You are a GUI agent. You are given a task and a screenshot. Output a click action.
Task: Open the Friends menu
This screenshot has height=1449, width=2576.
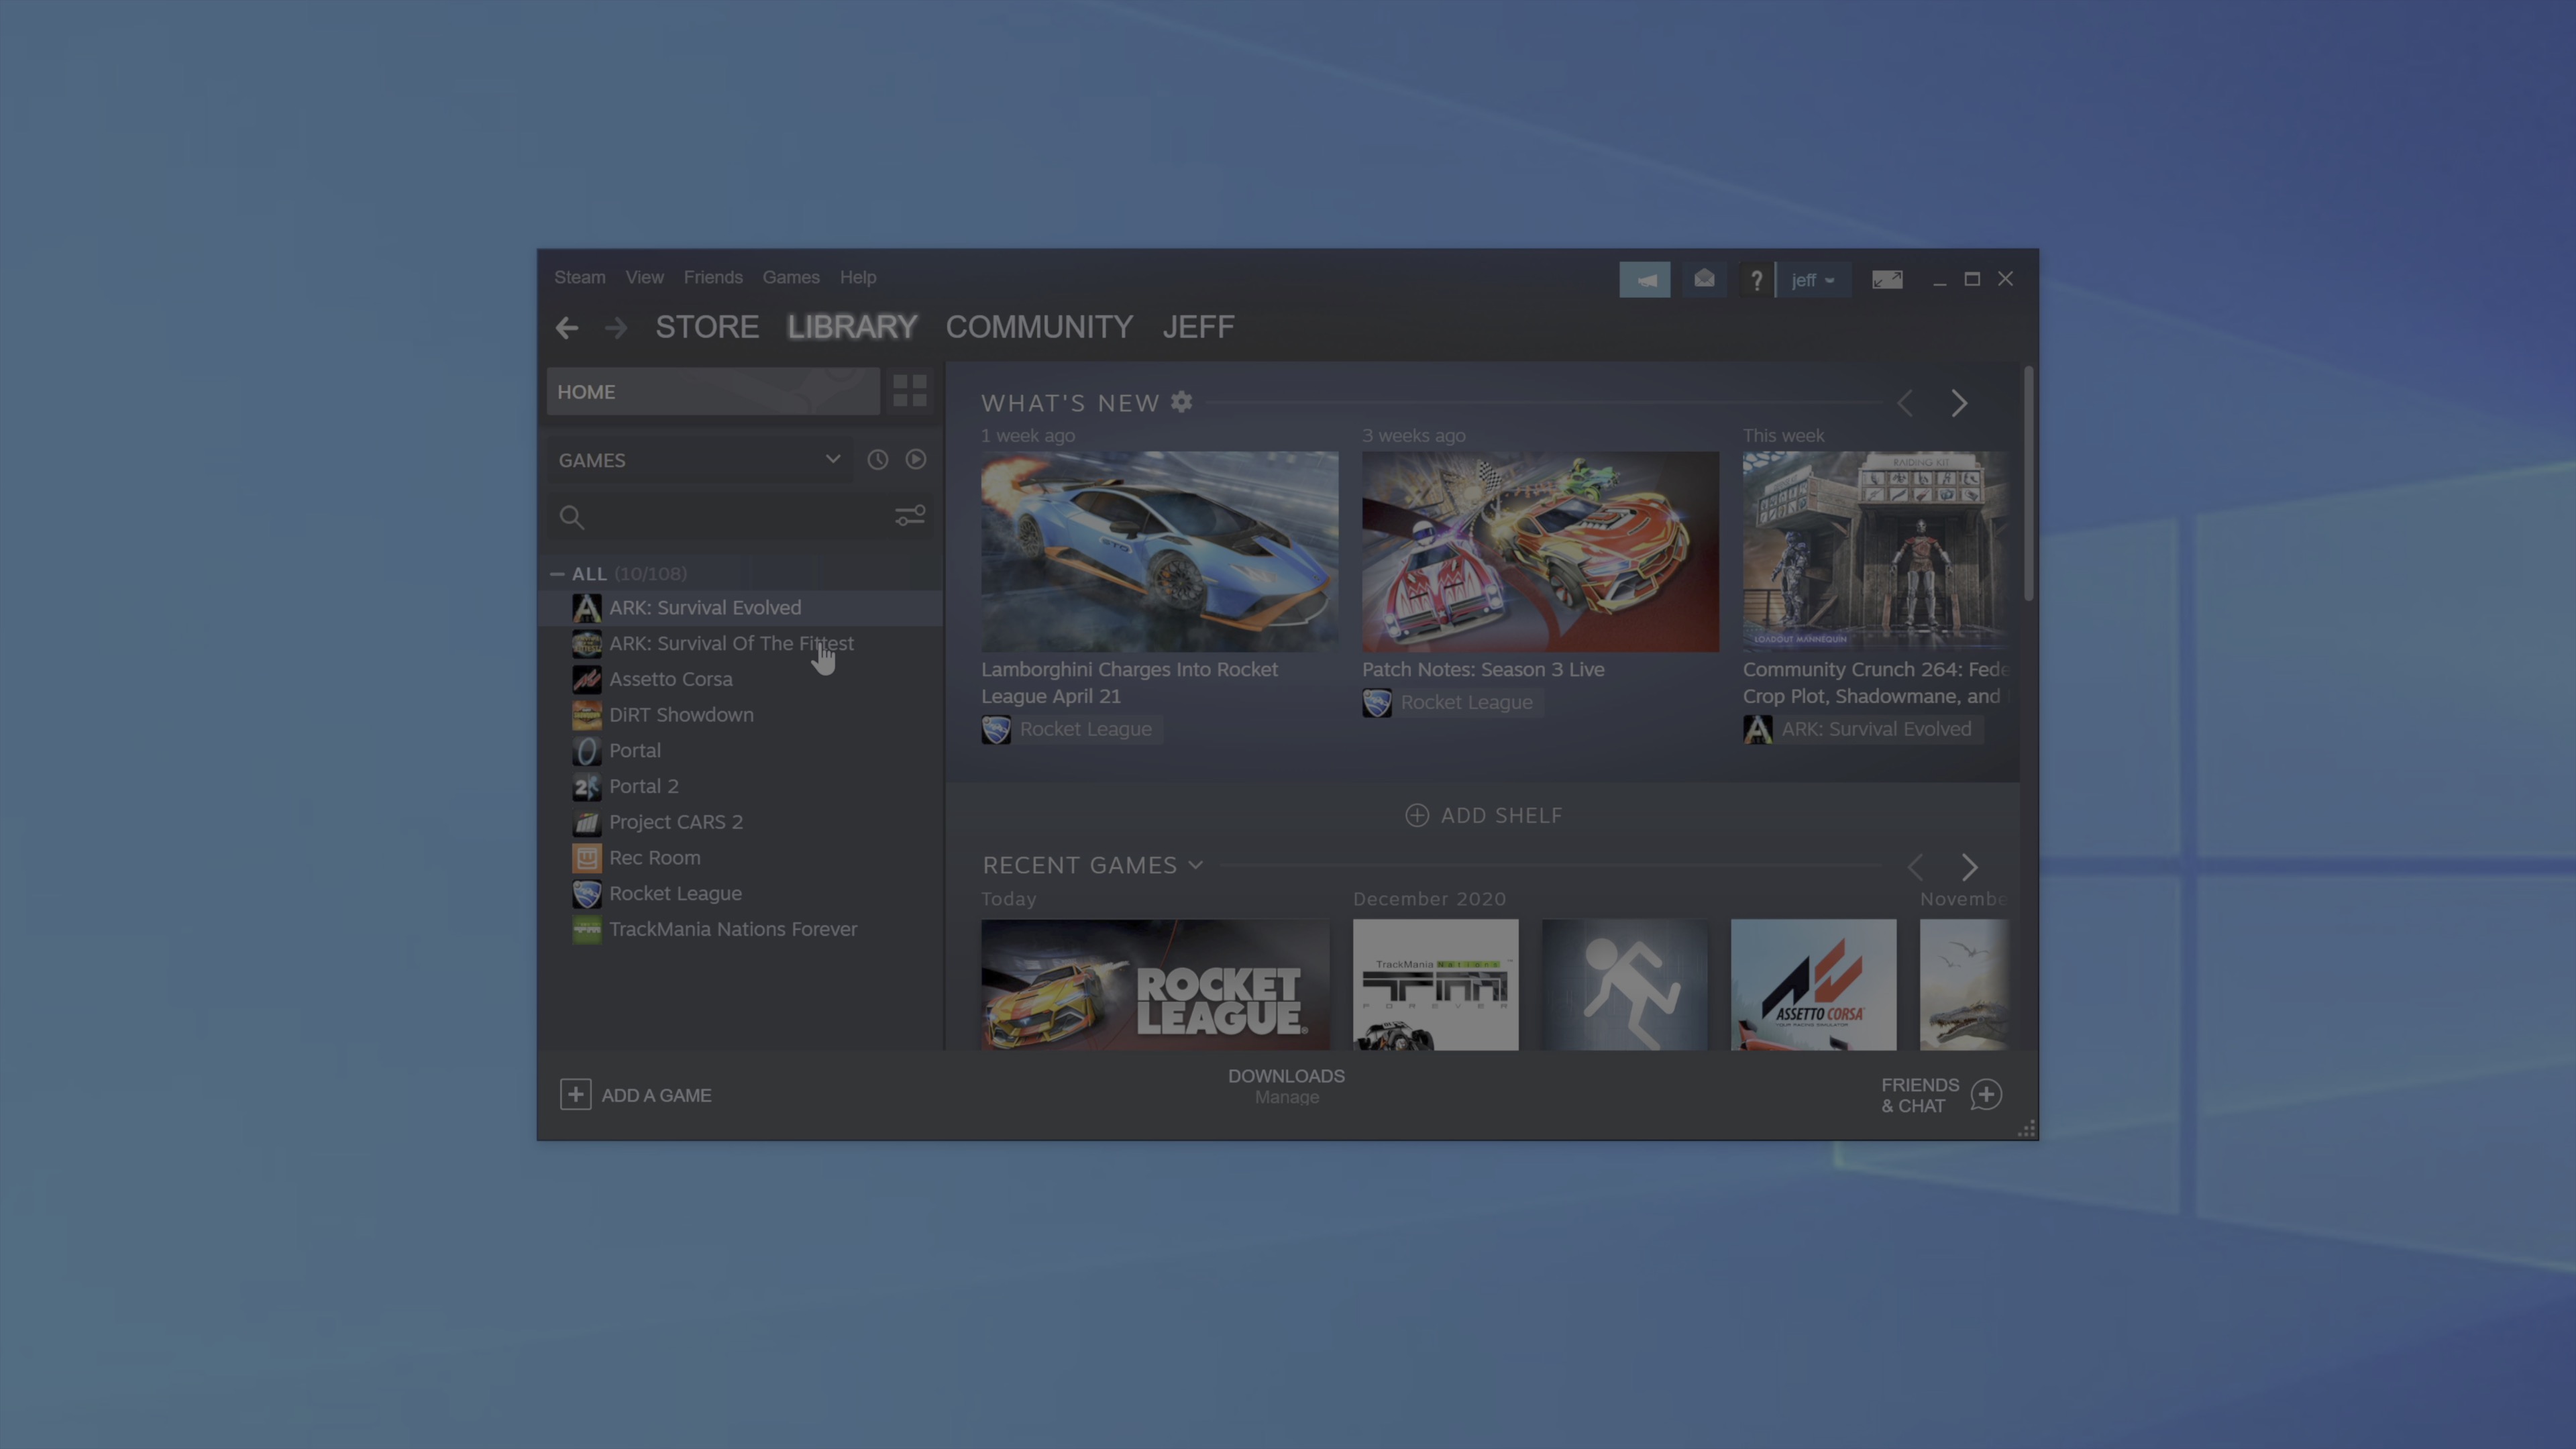point(712,277)
